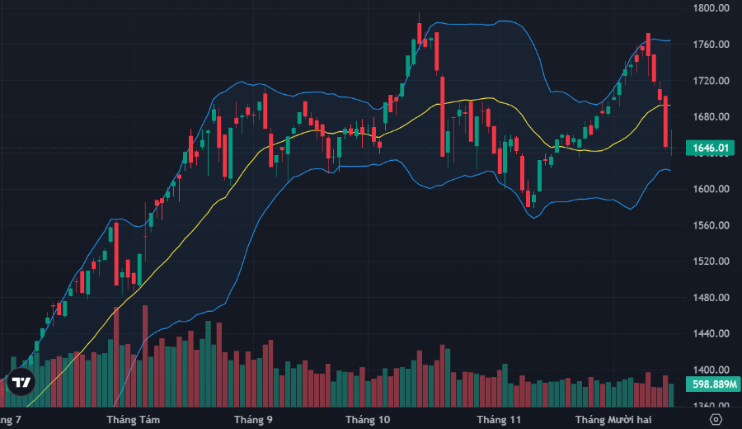This screenshot has width=742, height=429.
Task: Click the 1520.00 price level label
Action: pyautogui.click(x=711, y=262)
